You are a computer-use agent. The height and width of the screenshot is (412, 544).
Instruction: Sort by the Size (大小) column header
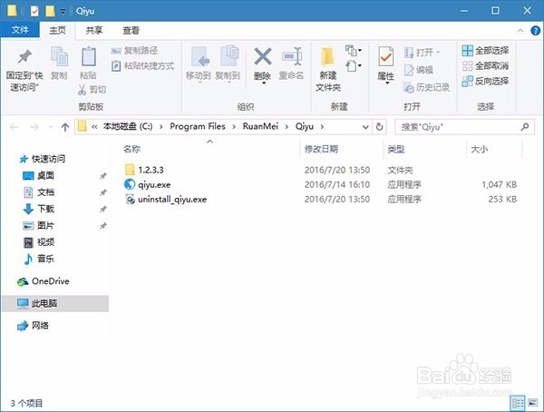coord(479,150)
